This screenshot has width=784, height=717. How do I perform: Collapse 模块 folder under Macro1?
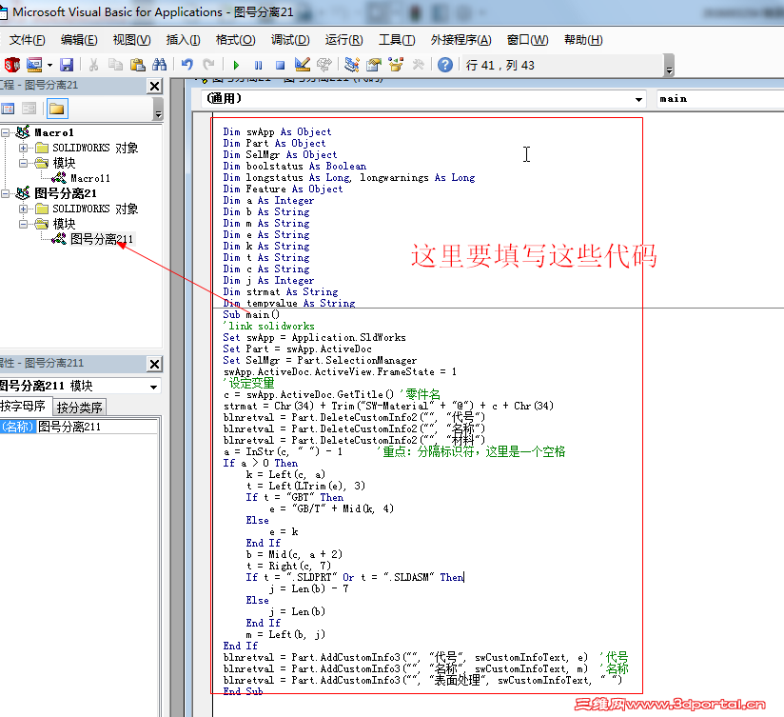(23, 163)
